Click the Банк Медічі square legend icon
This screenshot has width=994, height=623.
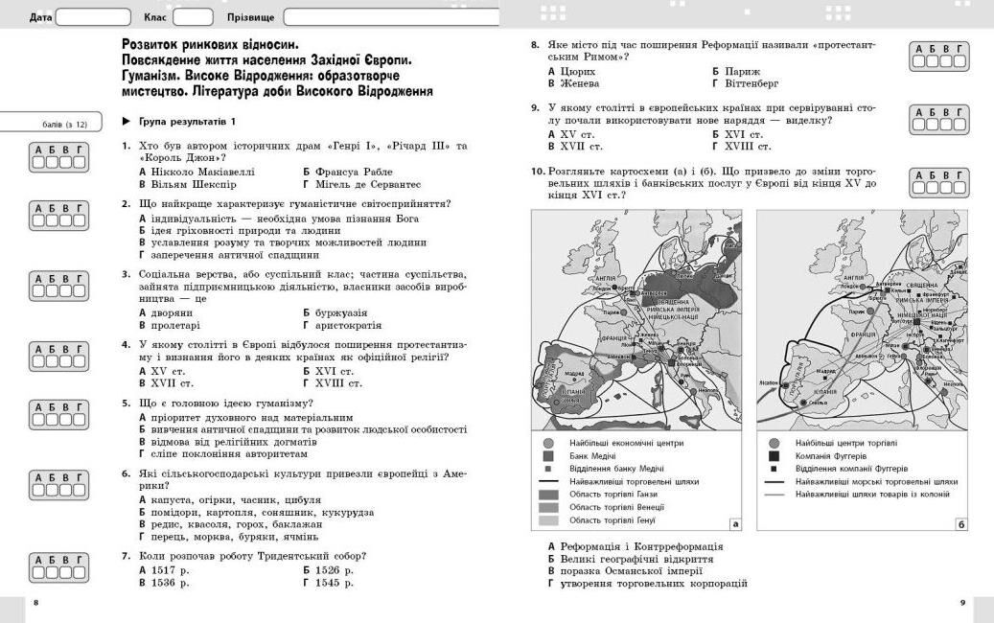(x=548, y=456)
